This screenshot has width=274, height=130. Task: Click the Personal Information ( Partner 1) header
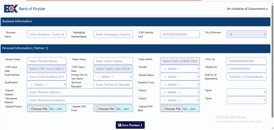click(x=135, y=48)
